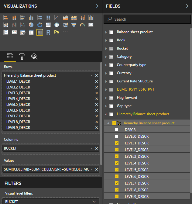
Task: Collapse the Visualizations pane
Action: pyautogui.click(x=97, y=6)
